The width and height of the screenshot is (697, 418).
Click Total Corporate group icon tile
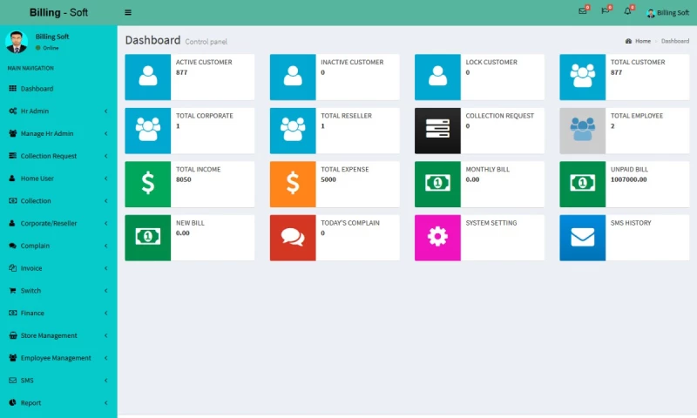pyautogui.click(x=147, y=131)
